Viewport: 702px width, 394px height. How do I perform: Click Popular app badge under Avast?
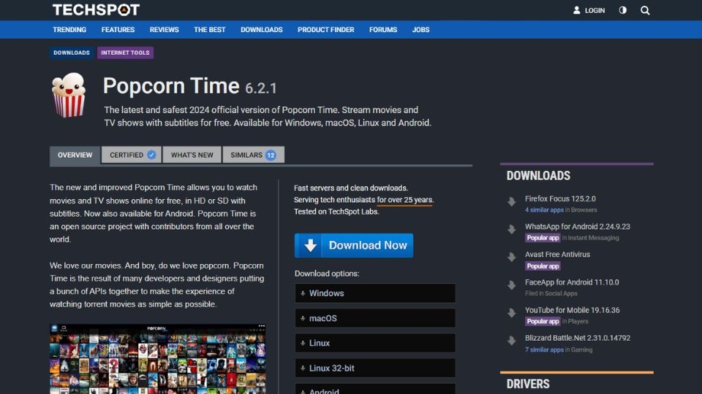[x=543, y=266]
